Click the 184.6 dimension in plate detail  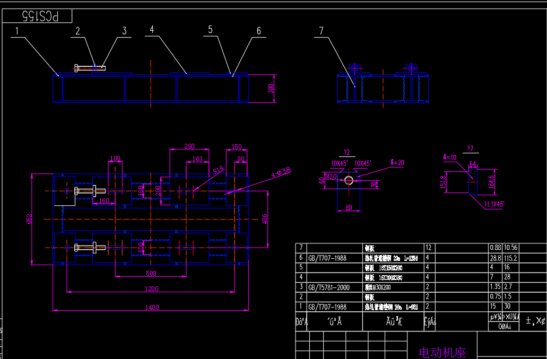491,182
